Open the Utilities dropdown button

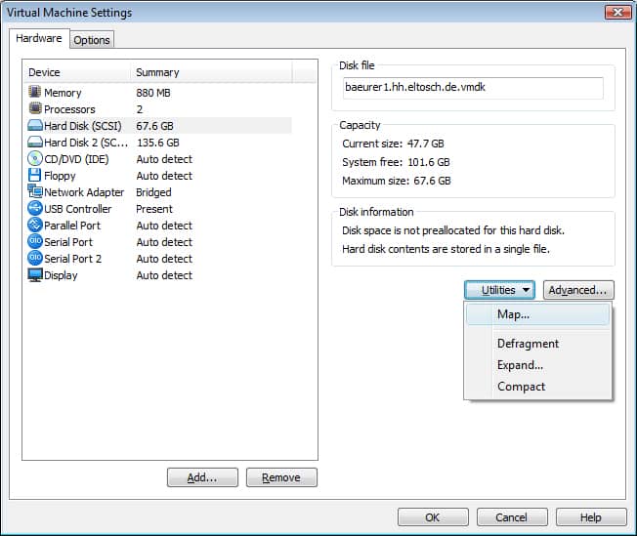[x=499, y=290]
